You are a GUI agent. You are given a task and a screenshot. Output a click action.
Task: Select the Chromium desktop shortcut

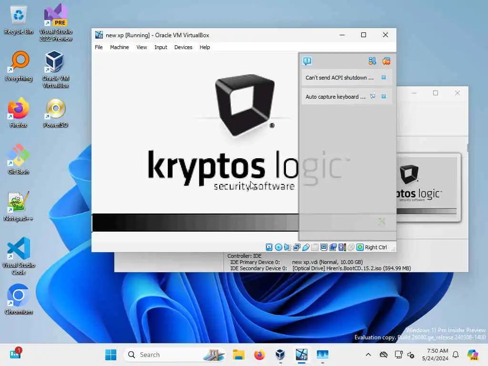click(19, 299)
